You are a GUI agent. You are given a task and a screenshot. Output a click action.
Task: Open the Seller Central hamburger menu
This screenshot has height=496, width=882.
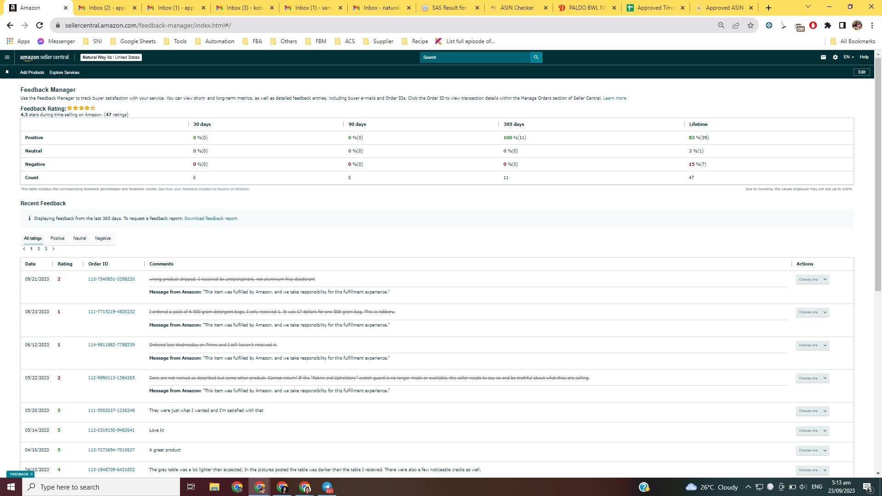(x=7, y=57)
